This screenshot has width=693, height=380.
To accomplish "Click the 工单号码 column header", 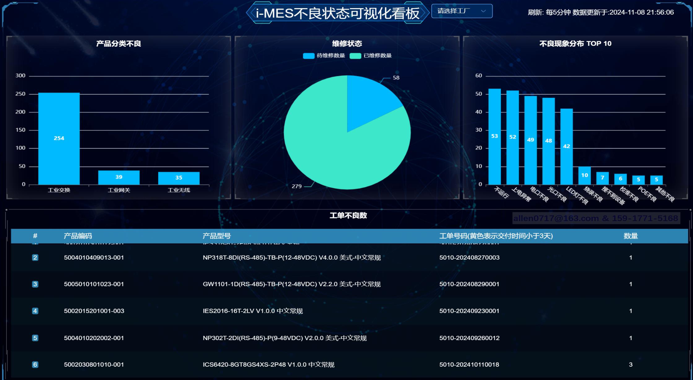I will tap(496, 236).
